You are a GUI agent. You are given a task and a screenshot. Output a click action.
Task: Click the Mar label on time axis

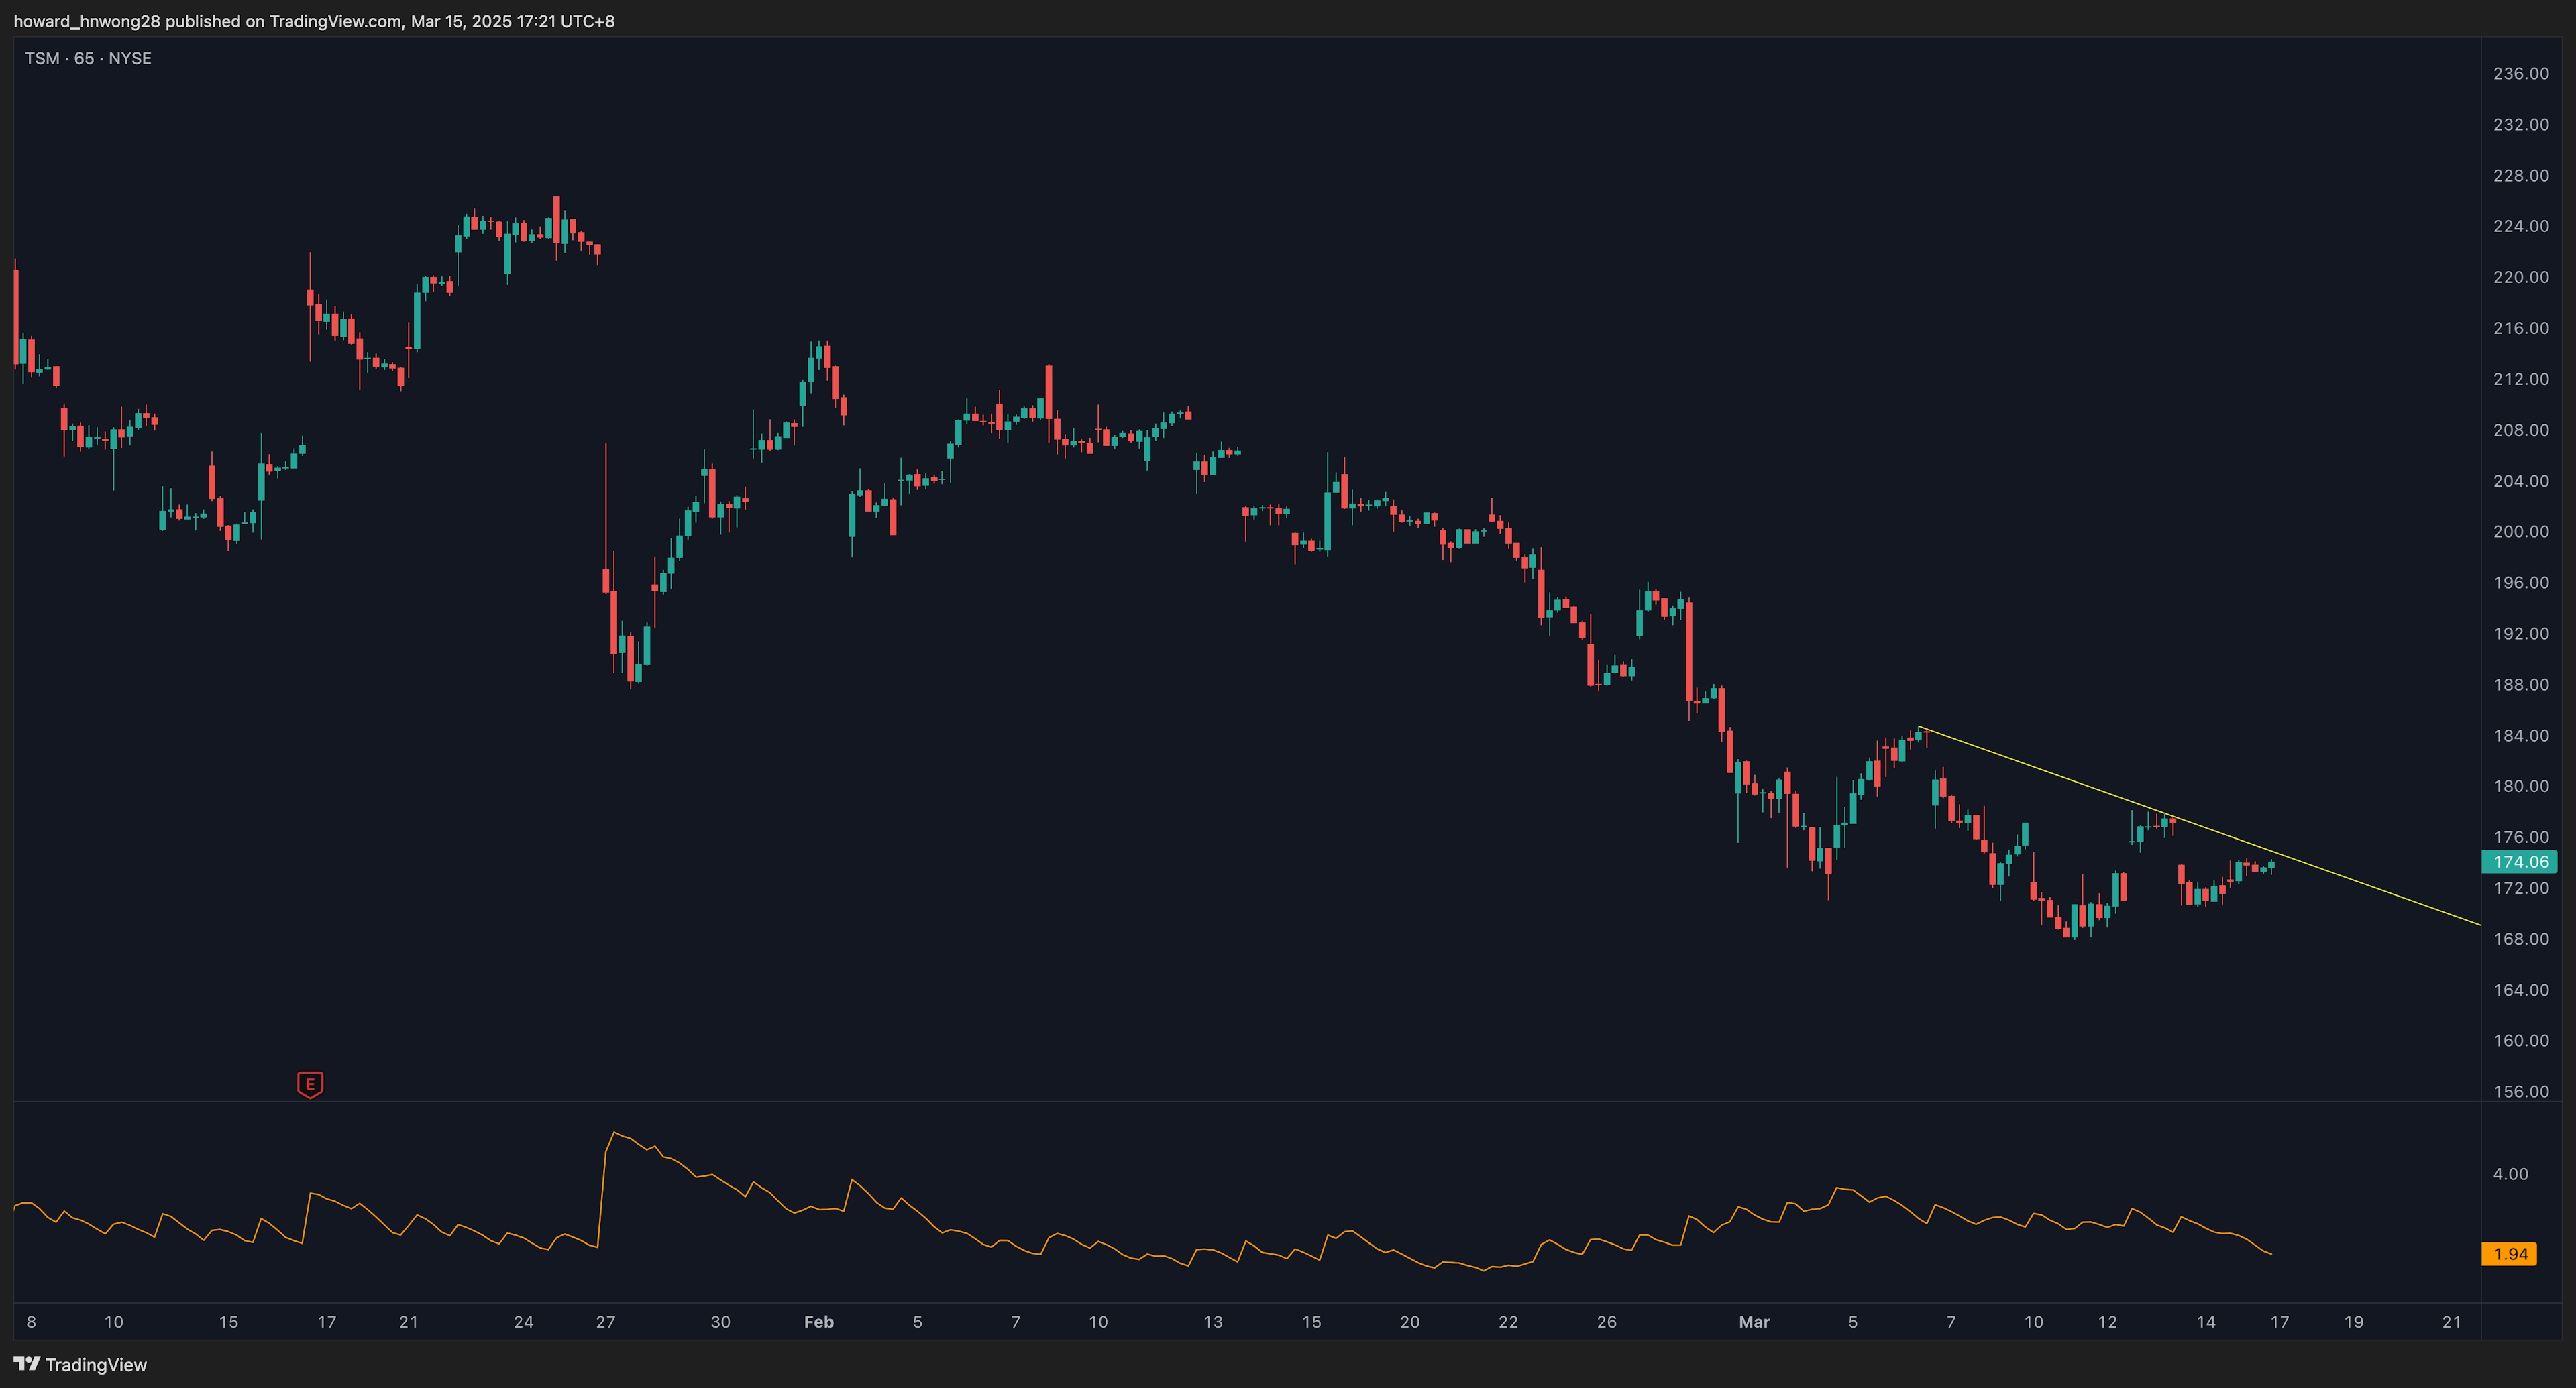point(1754,1321)
